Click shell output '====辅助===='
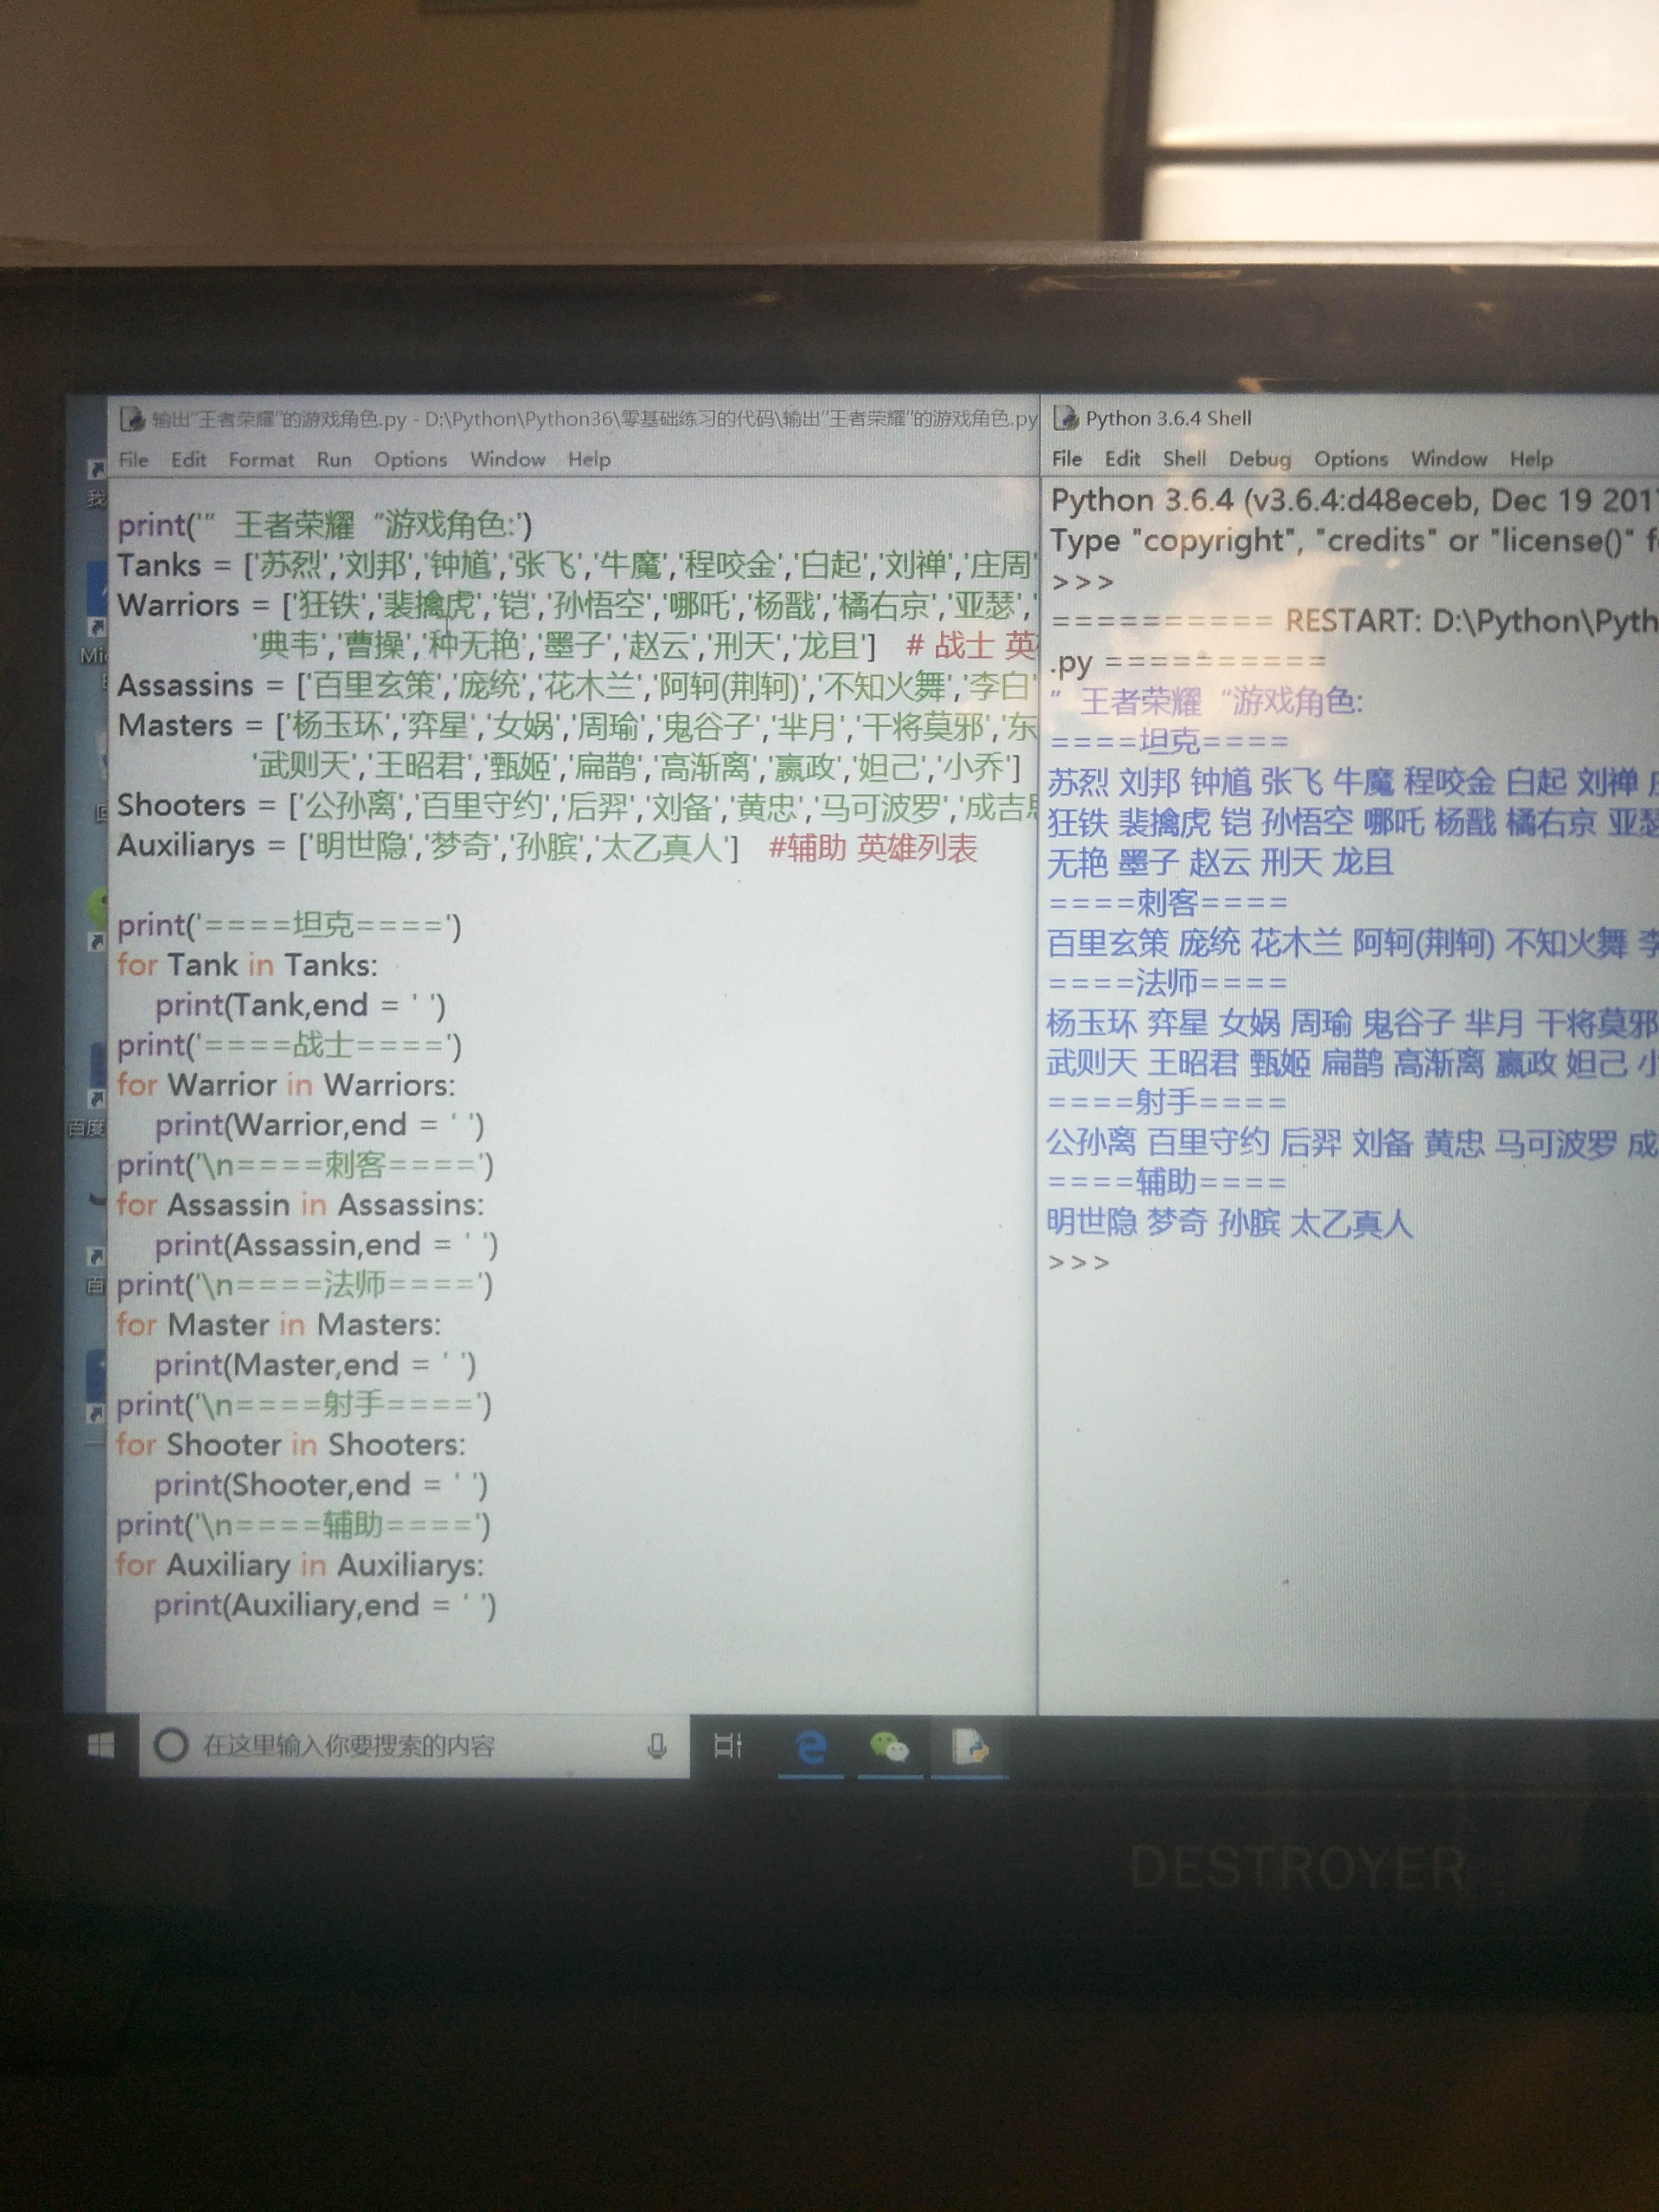The width and height of the screenshot is (1659, 2212). point(1167,1183)
